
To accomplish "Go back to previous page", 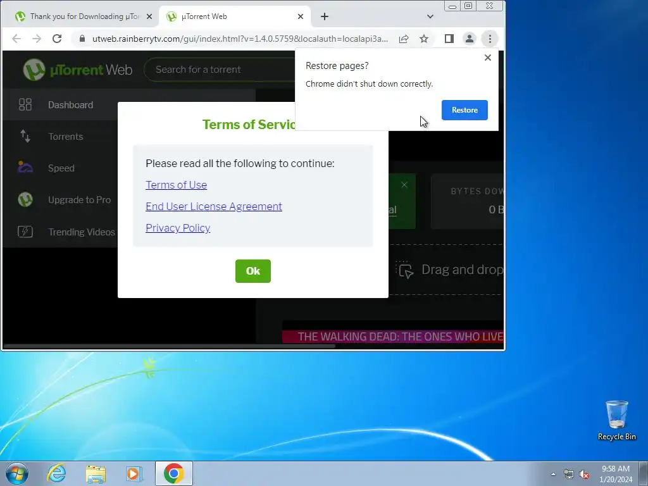I will point(16,39).
